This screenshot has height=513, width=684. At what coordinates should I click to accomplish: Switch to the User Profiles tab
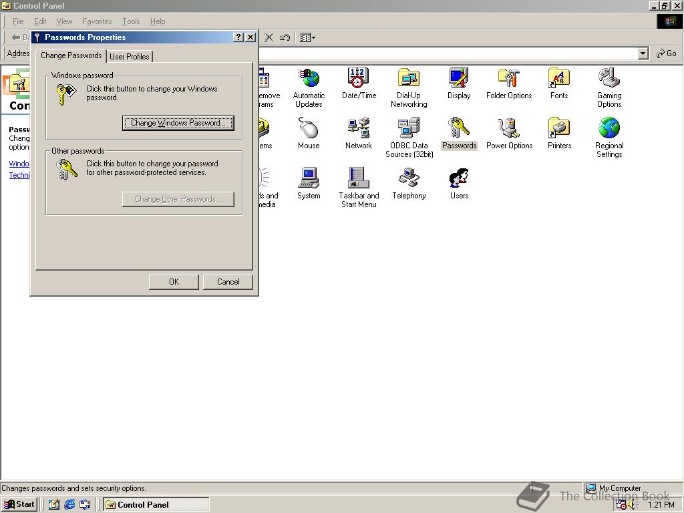(x=130, y=56)
